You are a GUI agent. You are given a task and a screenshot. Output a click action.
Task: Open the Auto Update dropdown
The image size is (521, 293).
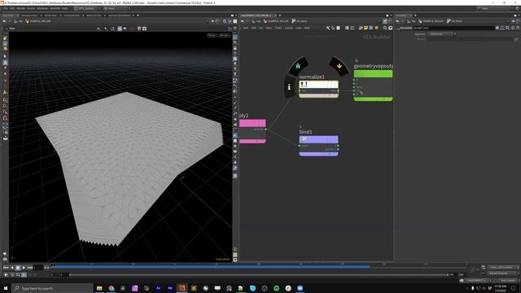[508, 281]
